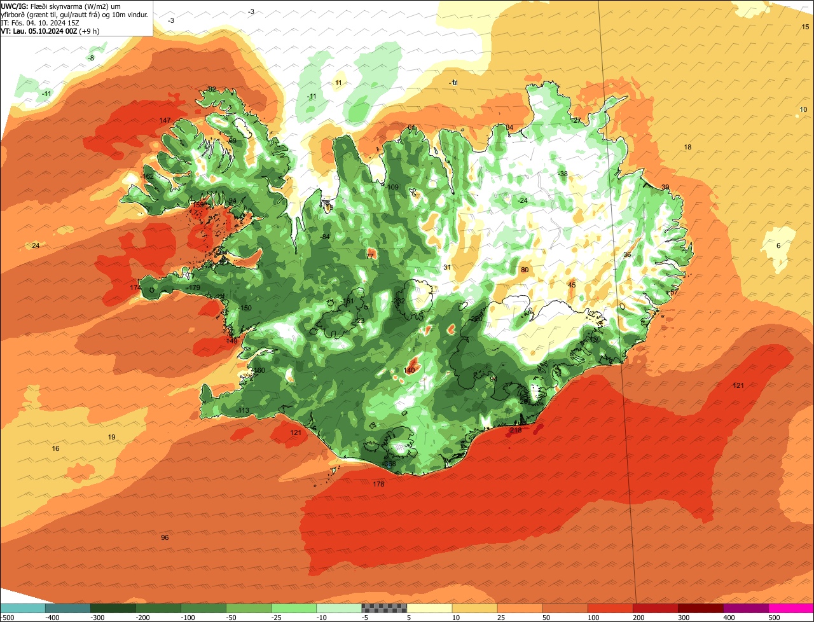Pick the checkered legend swatch between -5 and 5
Viewport: 814px width, 622px height.
(x=384, y=608)
